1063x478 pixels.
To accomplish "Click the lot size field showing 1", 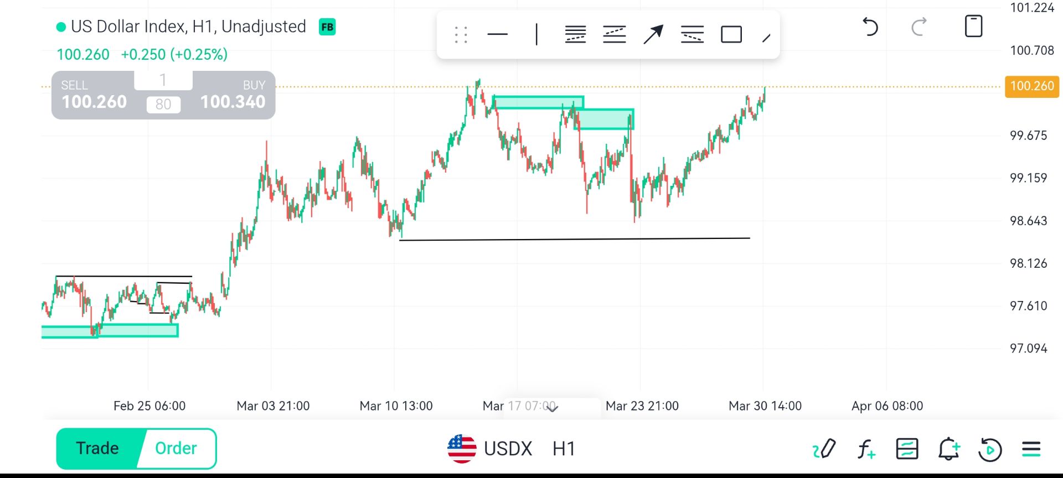I will click(x=163, y=80).
